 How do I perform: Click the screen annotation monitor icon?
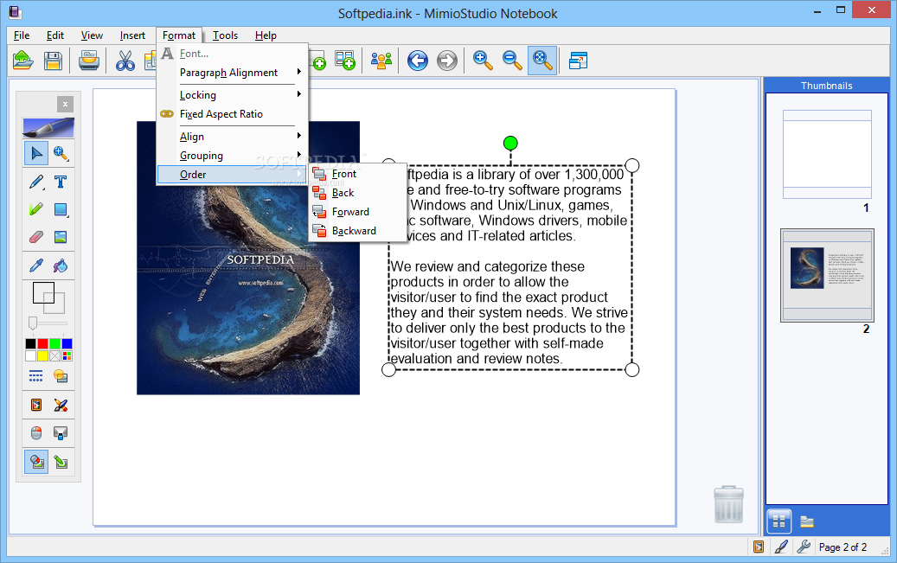(61, 433)
